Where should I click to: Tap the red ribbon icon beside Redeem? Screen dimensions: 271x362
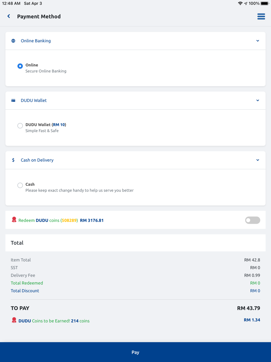tap(14, 220)
